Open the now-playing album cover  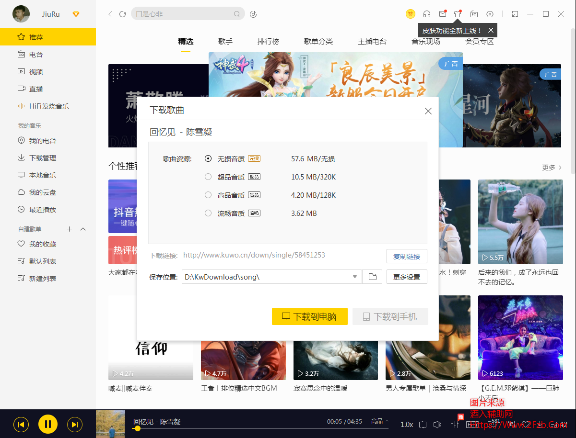click(110, 424)
